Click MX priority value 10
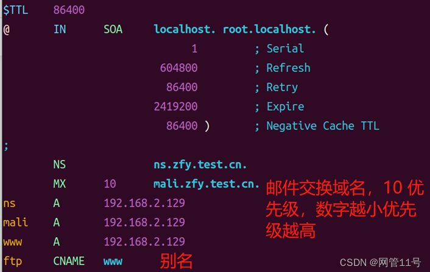The height and width of the screenshot is (272, 430). tap(110, 184)
